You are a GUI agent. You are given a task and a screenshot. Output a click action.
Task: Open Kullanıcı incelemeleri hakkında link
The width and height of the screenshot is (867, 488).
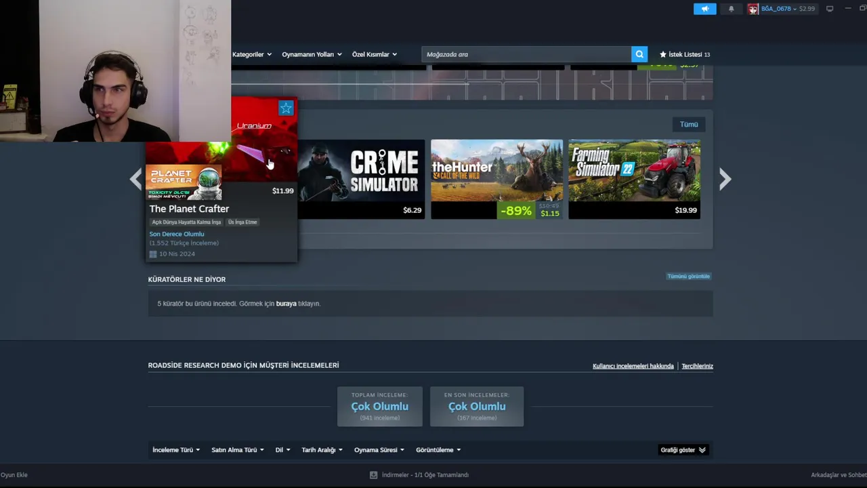tap(633, 366)
